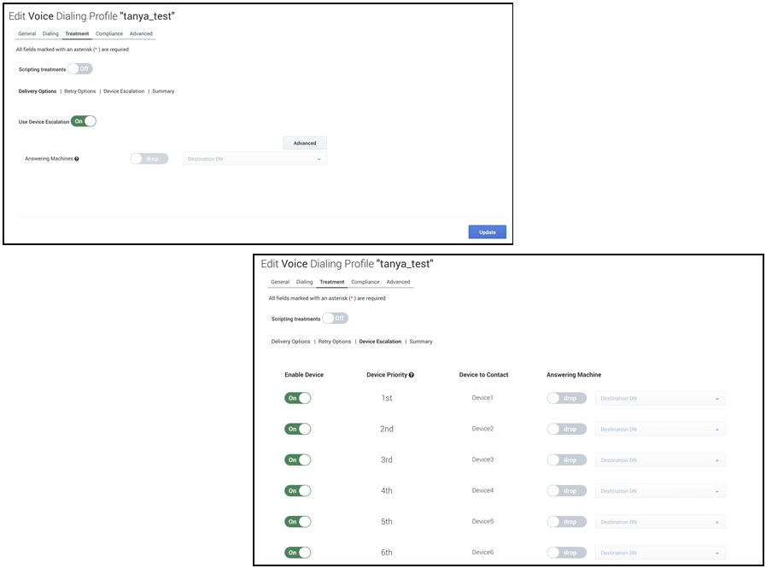
Task: Expand Destination DN dropdown in the 6th row
Action: 660,553
